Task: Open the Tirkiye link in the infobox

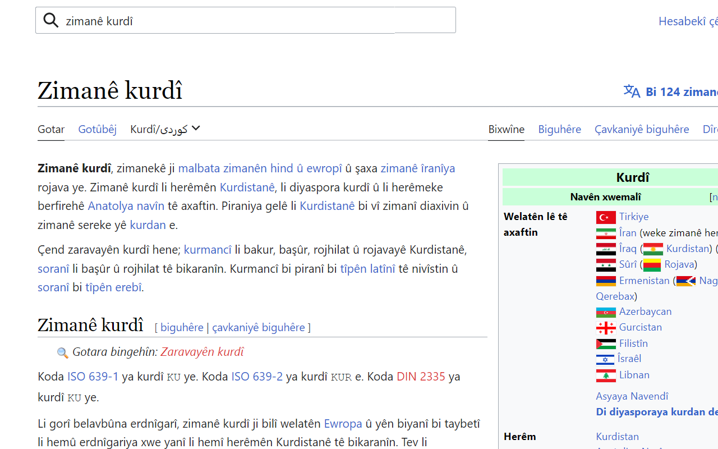Action: [x=634, y=217]
